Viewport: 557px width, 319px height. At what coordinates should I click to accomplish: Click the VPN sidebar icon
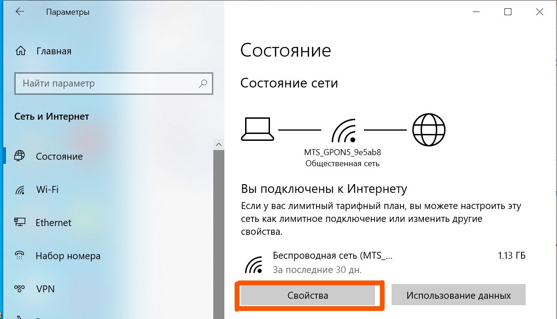(20, 289)
